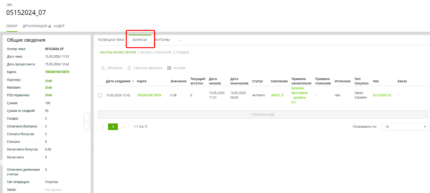This screenshot has height=193, width=430.
Task: Click the lock icon next to ДЕТАЛИЗАЦИЯ
Action: (x=50, y=26)
